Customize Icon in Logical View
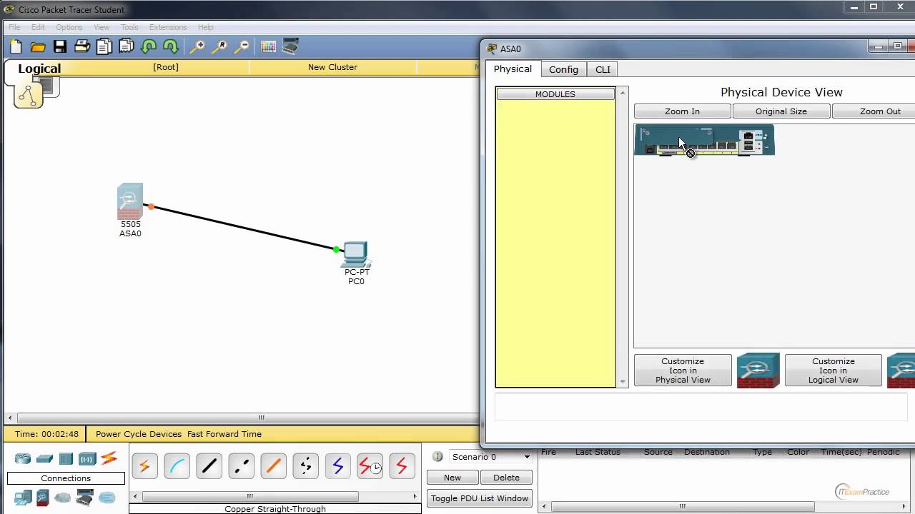This screenshot has width=915, height=514. [833, 371]
